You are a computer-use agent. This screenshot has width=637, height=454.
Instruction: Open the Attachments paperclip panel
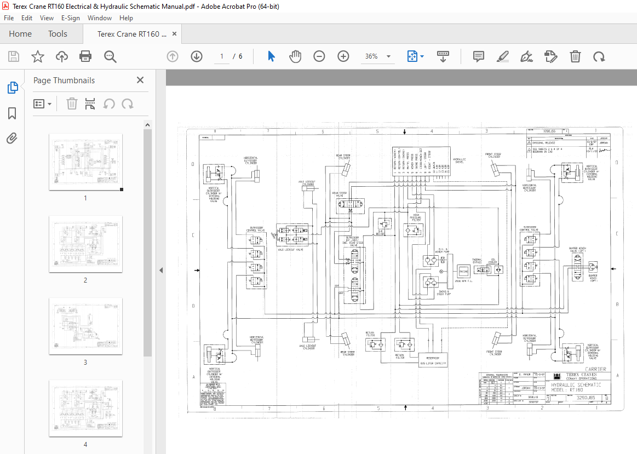12,139
